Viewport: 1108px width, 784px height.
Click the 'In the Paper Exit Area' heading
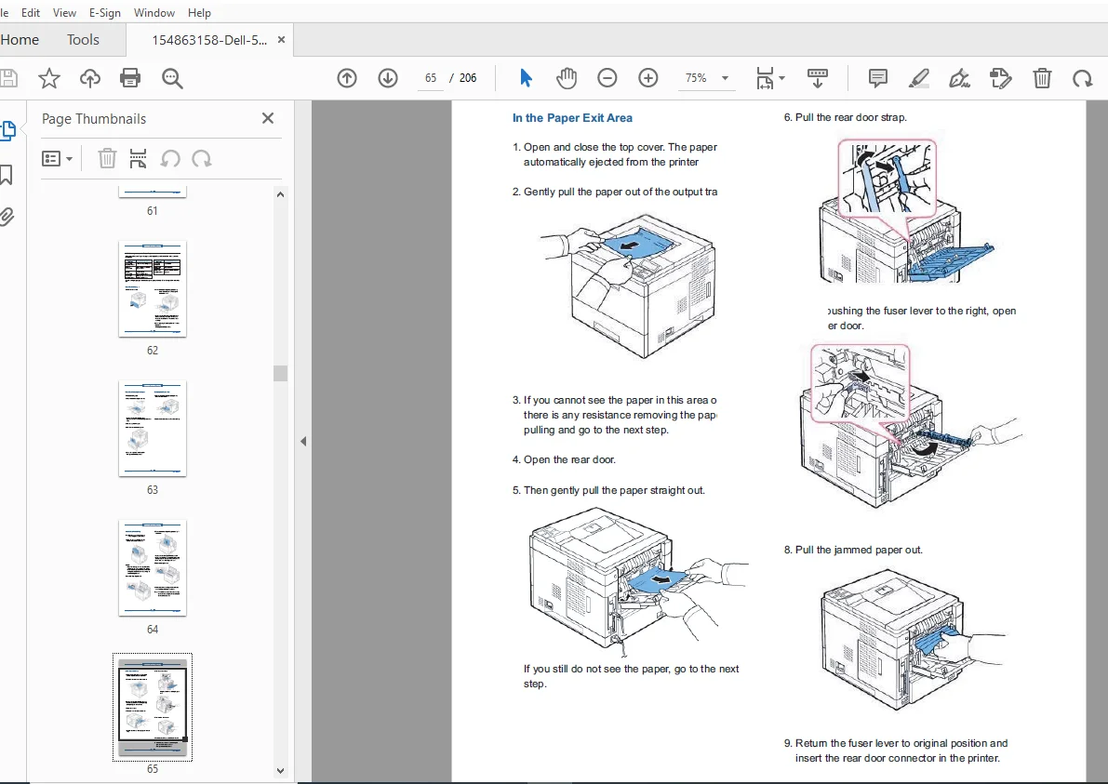pos(572,118)
